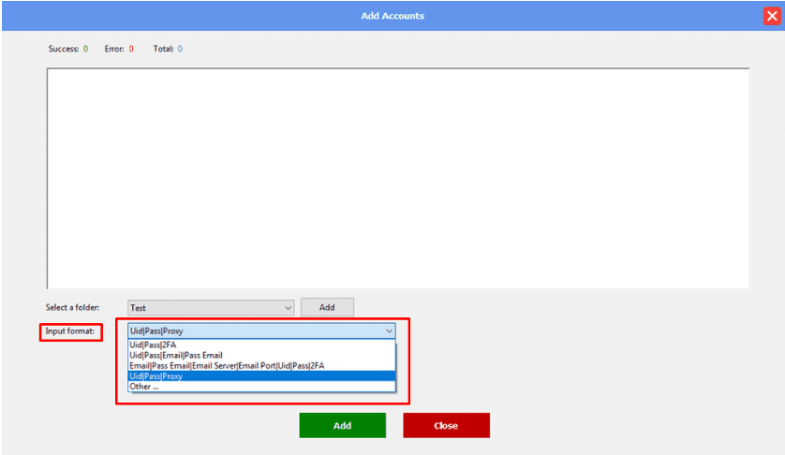This screenshot has width=785, height=455.
Task: Open the Select a folder dropdown showing Test
Action: tap(211, 307)
